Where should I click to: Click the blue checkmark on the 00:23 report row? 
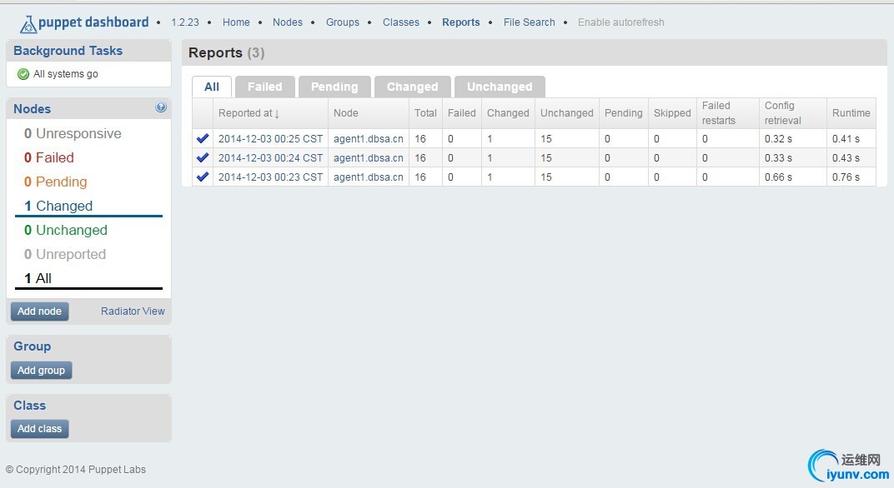pyautogui.click(x=203, y=177)
